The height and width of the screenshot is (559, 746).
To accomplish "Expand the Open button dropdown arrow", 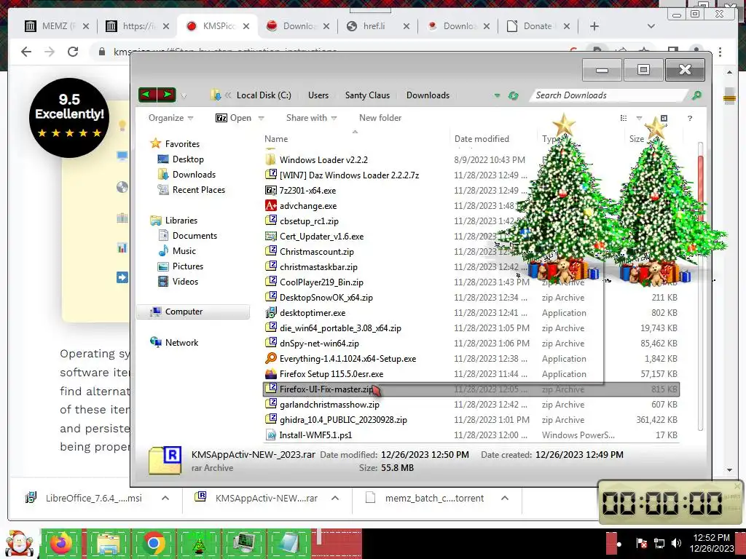I will [x=262, y=119].
